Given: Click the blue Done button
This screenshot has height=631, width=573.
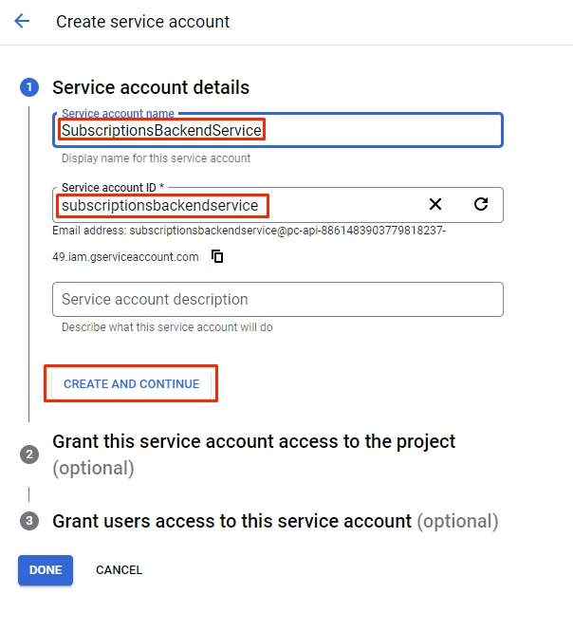Looking at the screenshot, I should [46, 570].
